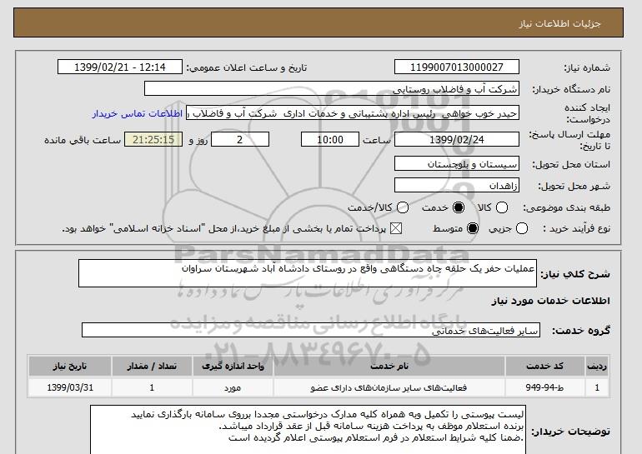The height and width of the screenshot is (454, 642).
Task: Click the service name cell فعالیت‌های سایر سازمان‌های دارای عضو
Action: coord(389,387)
